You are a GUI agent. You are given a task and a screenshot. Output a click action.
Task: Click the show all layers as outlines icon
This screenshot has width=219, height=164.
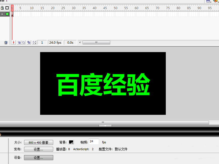click(7, 8)
